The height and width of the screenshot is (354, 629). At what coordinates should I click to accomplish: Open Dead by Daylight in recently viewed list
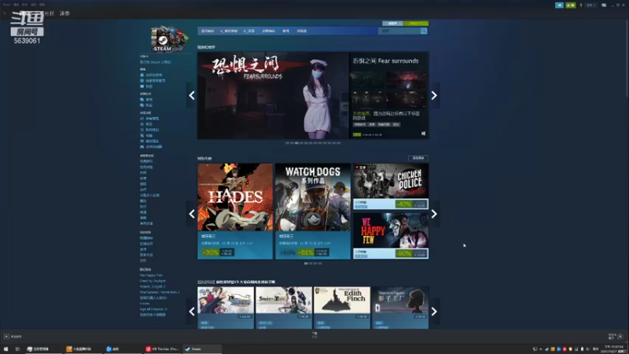tap(153, 281)
